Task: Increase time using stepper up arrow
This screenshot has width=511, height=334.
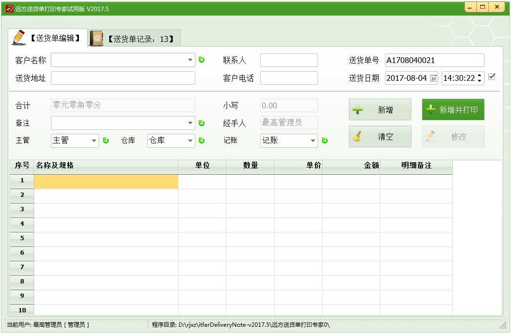Action: 480,75
